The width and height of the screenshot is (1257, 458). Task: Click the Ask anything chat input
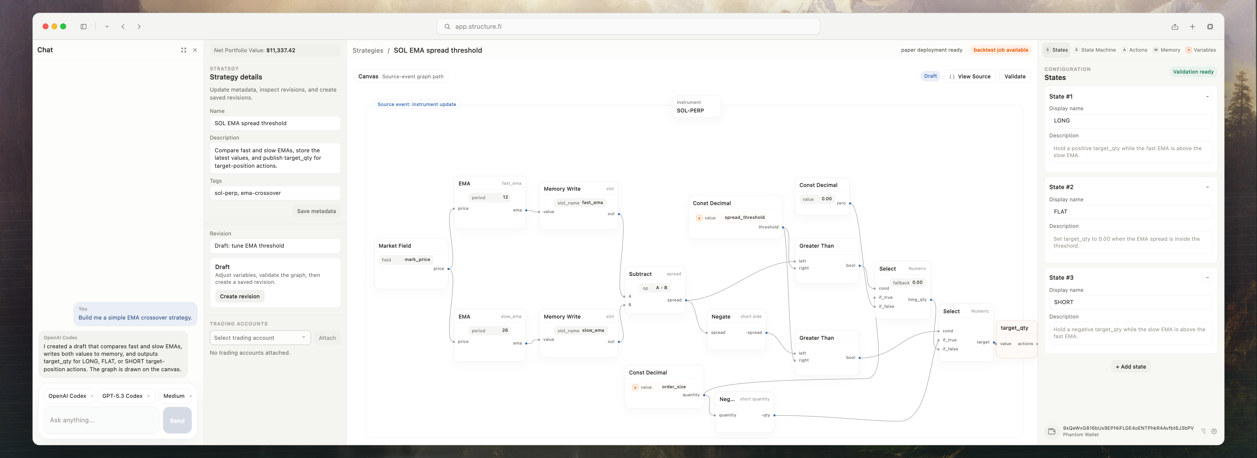101,420
